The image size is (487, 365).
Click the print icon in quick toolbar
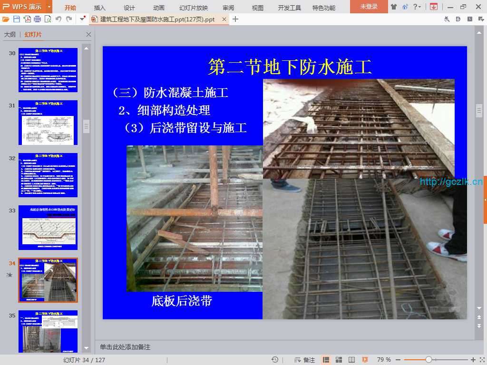click(38, 19)
